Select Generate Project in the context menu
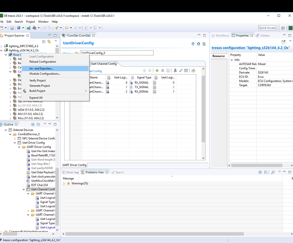This screenshot has height=243, width=293. [x=40, y=86]
